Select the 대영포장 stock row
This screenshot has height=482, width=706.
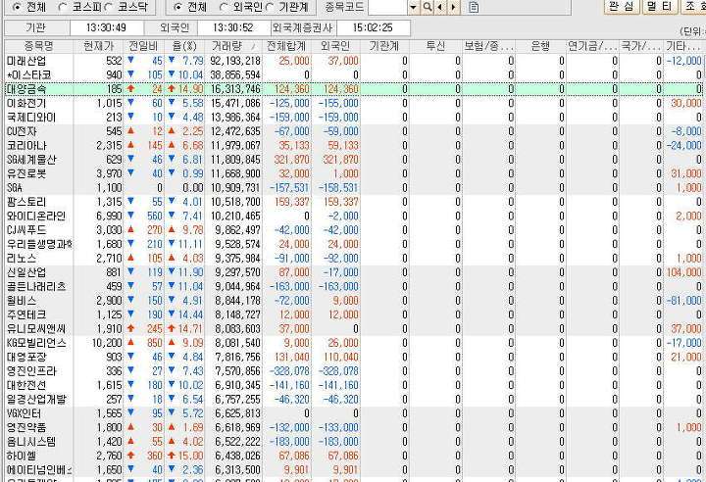coord(353,357)
